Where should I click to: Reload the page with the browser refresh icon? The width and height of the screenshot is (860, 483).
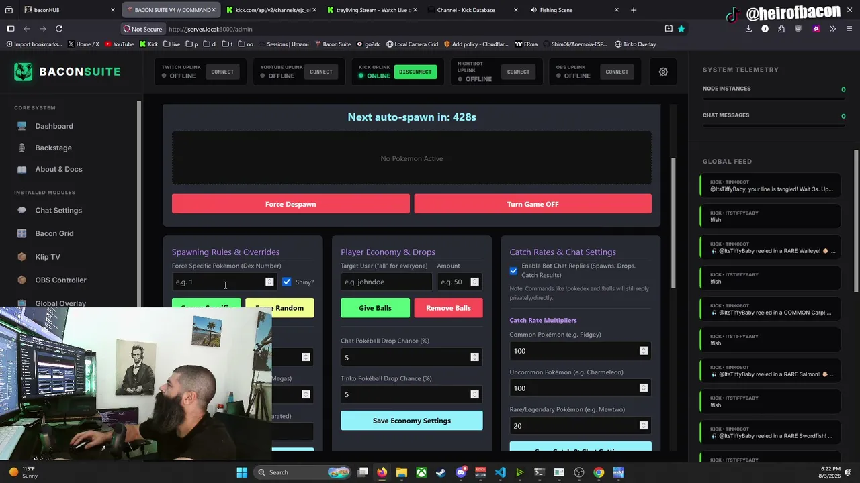tap(59, 29)
